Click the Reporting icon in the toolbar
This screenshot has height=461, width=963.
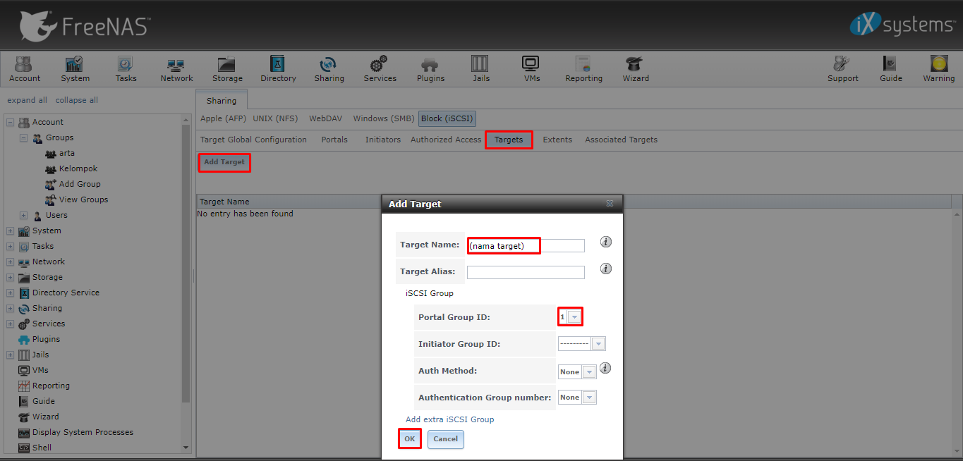[x=583, y=68]
